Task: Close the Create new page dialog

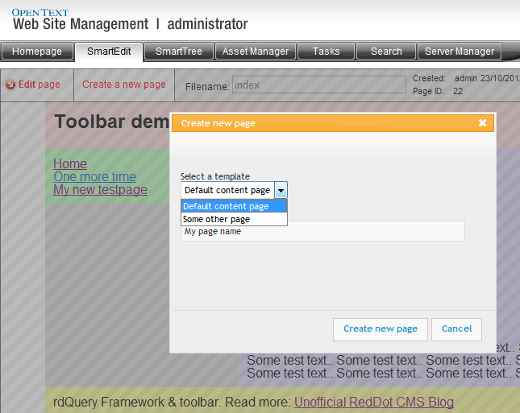Action: tap(482, 123)
